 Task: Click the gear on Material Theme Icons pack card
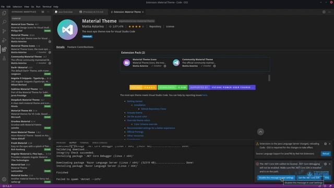click(165, 66)
